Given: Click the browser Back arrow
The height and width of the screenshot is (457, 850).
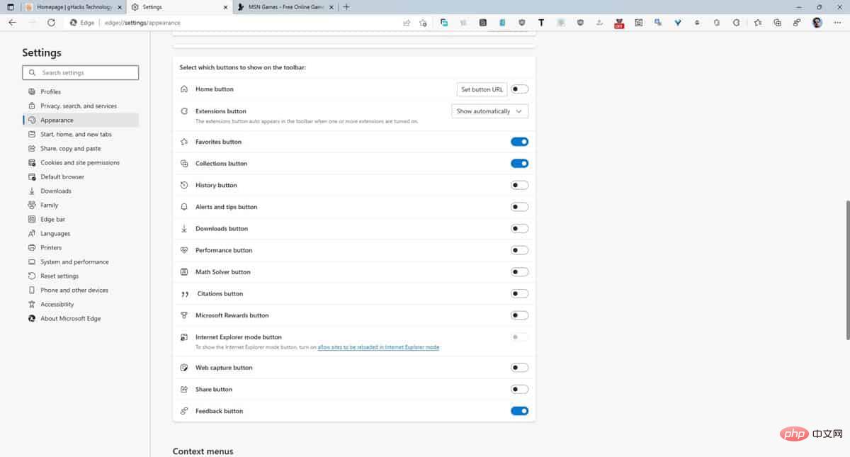Looking at the screenshot, I should (x=12, y=23).
